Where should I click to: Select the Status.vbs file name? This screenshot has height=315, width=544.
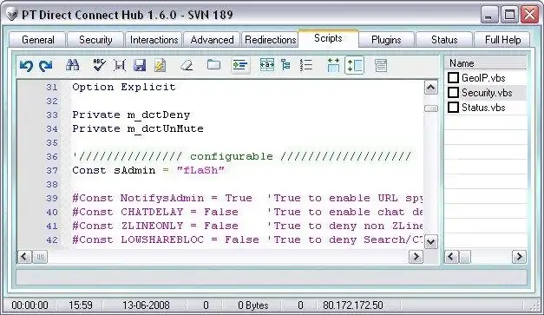pos(483,108)
